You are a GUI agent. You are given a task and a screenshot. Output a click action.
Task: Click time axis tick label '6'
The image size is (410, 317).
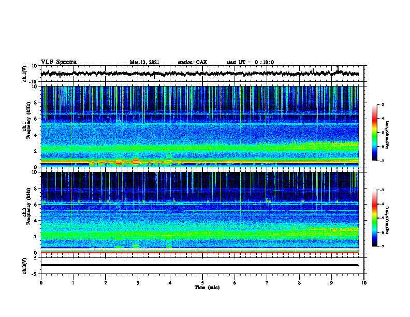(x=235, y=283)
